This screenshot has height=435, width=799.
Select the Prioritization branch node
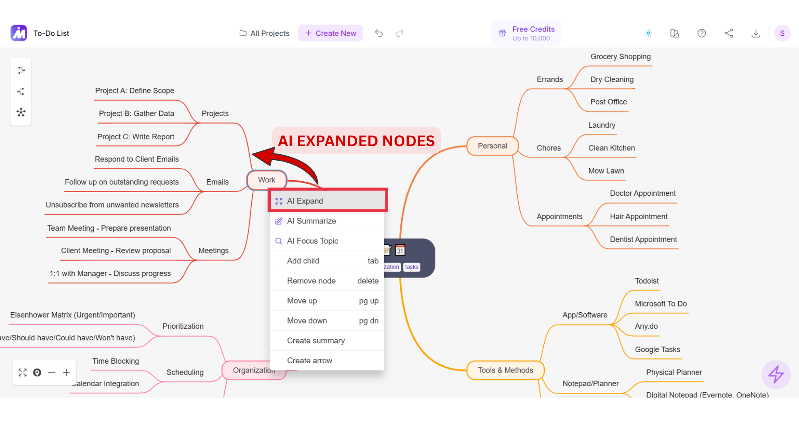[183, 326]
